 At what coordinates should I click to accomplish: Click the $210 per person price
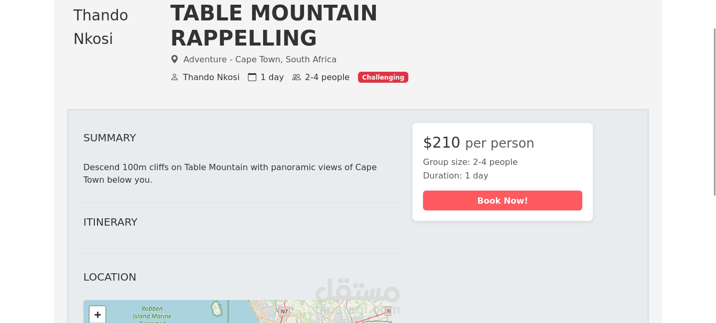coord(478,143)
